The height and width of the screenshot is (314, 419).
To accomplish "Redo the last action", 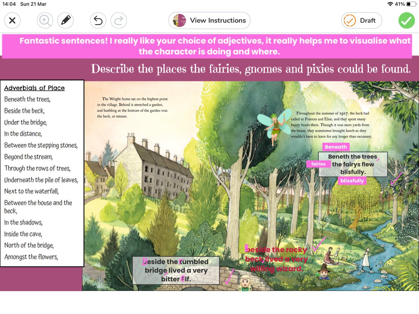I will point(119,21).
